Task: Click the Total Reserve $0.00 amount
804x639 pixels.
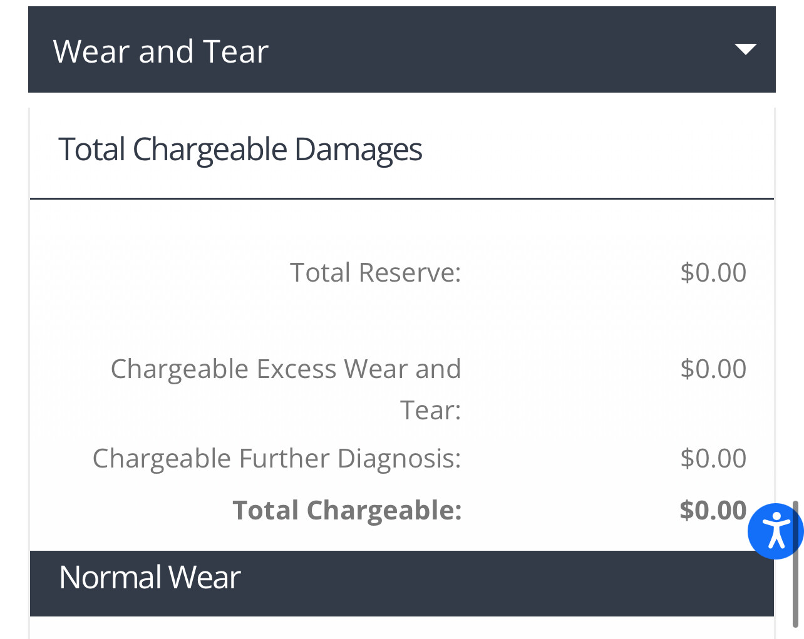Action: point(713,273)
